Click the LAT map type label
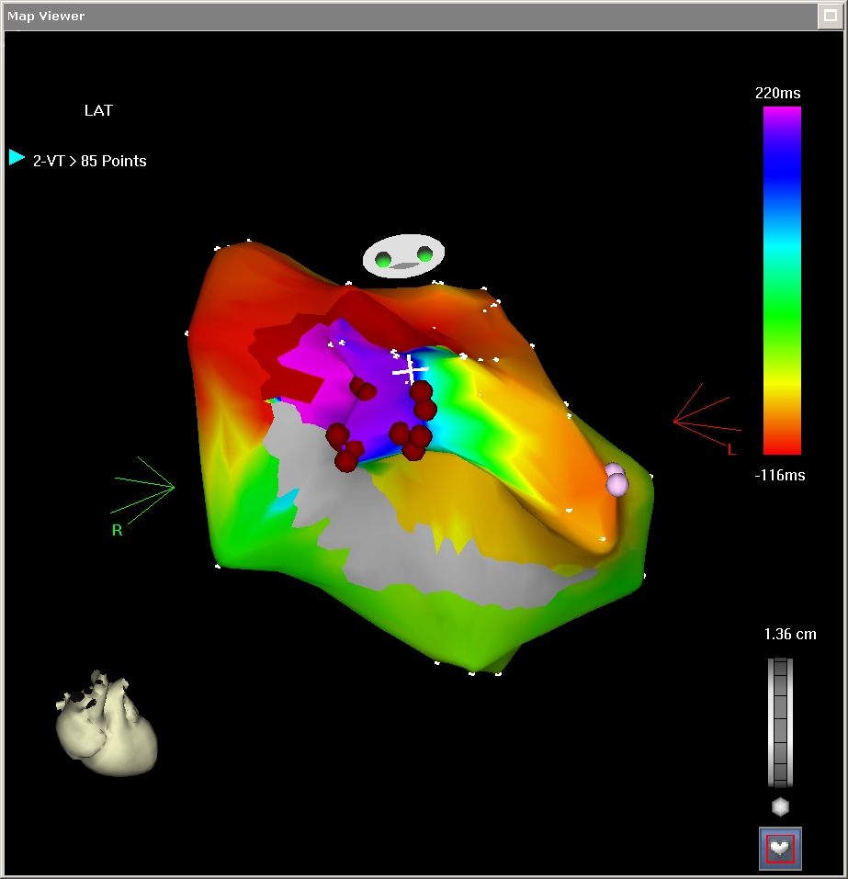Image resolution: width=848 pixels, height=879 pixels. click(98, 110)
